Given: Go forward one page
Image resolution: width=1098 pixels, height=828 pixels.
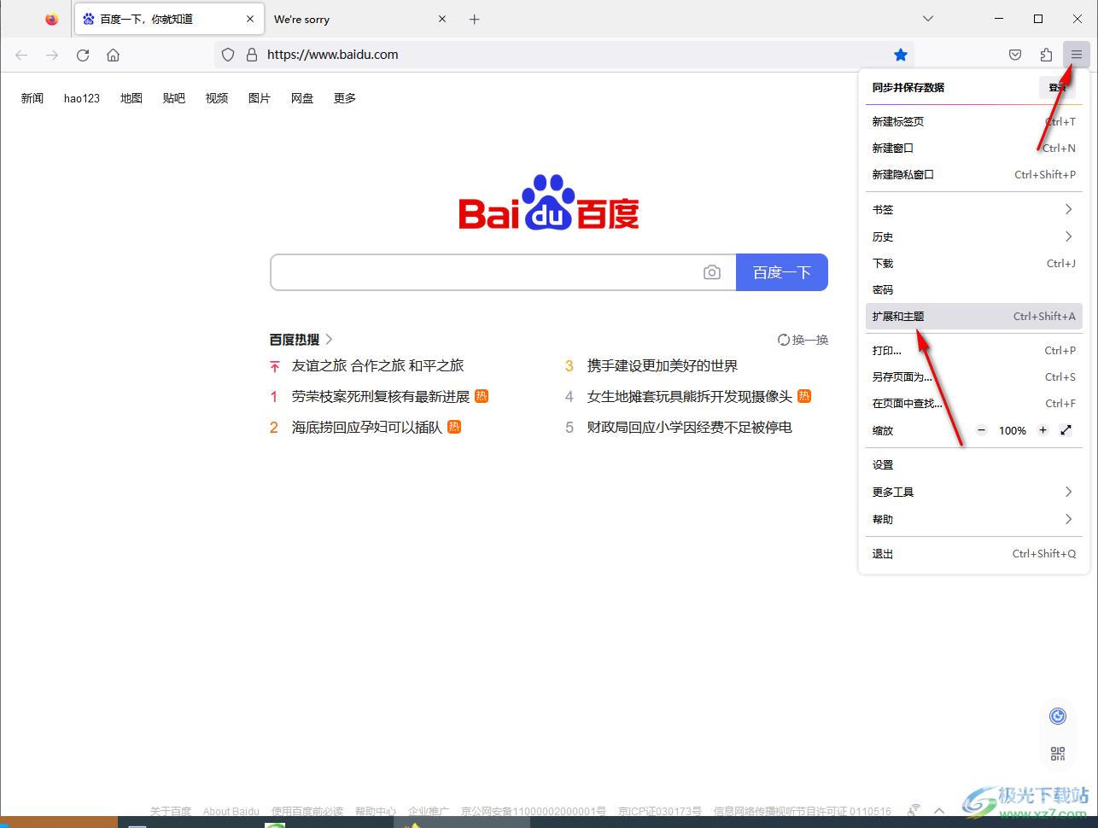Looking at the screenshot, I should pyautogui.click(x=52, y=55).
